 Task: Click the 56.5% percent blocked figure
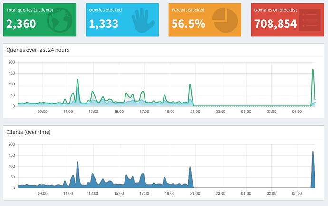click(188, 23)
